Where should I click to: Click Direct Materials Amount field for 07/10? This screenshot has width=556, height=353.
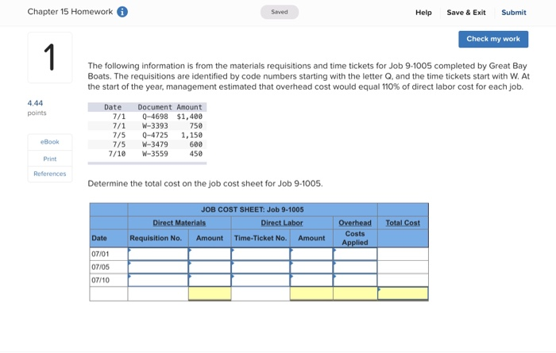pyautogui.click(x=210, y=280)
